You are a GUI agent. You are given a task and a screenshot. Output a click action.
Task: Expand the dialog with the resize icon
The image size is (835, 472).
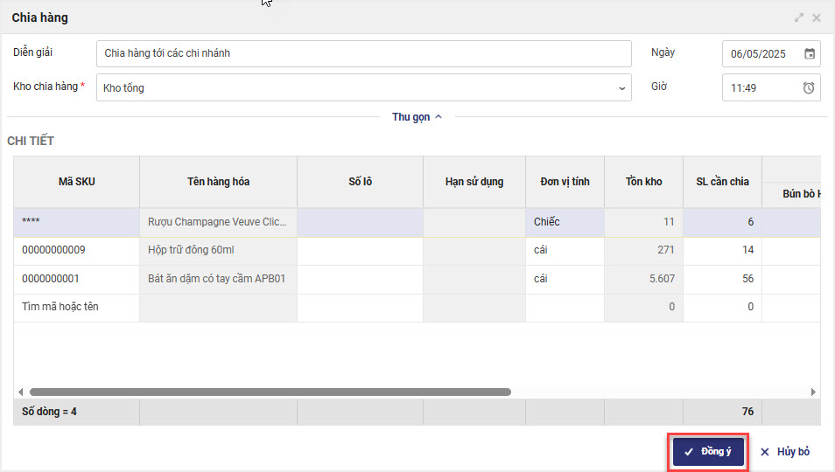click(x=799, y=17)
